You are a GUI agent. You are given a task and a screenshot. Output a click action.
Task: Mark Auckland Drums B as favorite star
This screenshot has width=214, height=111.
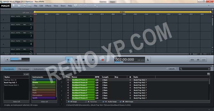tap(130, 82)
